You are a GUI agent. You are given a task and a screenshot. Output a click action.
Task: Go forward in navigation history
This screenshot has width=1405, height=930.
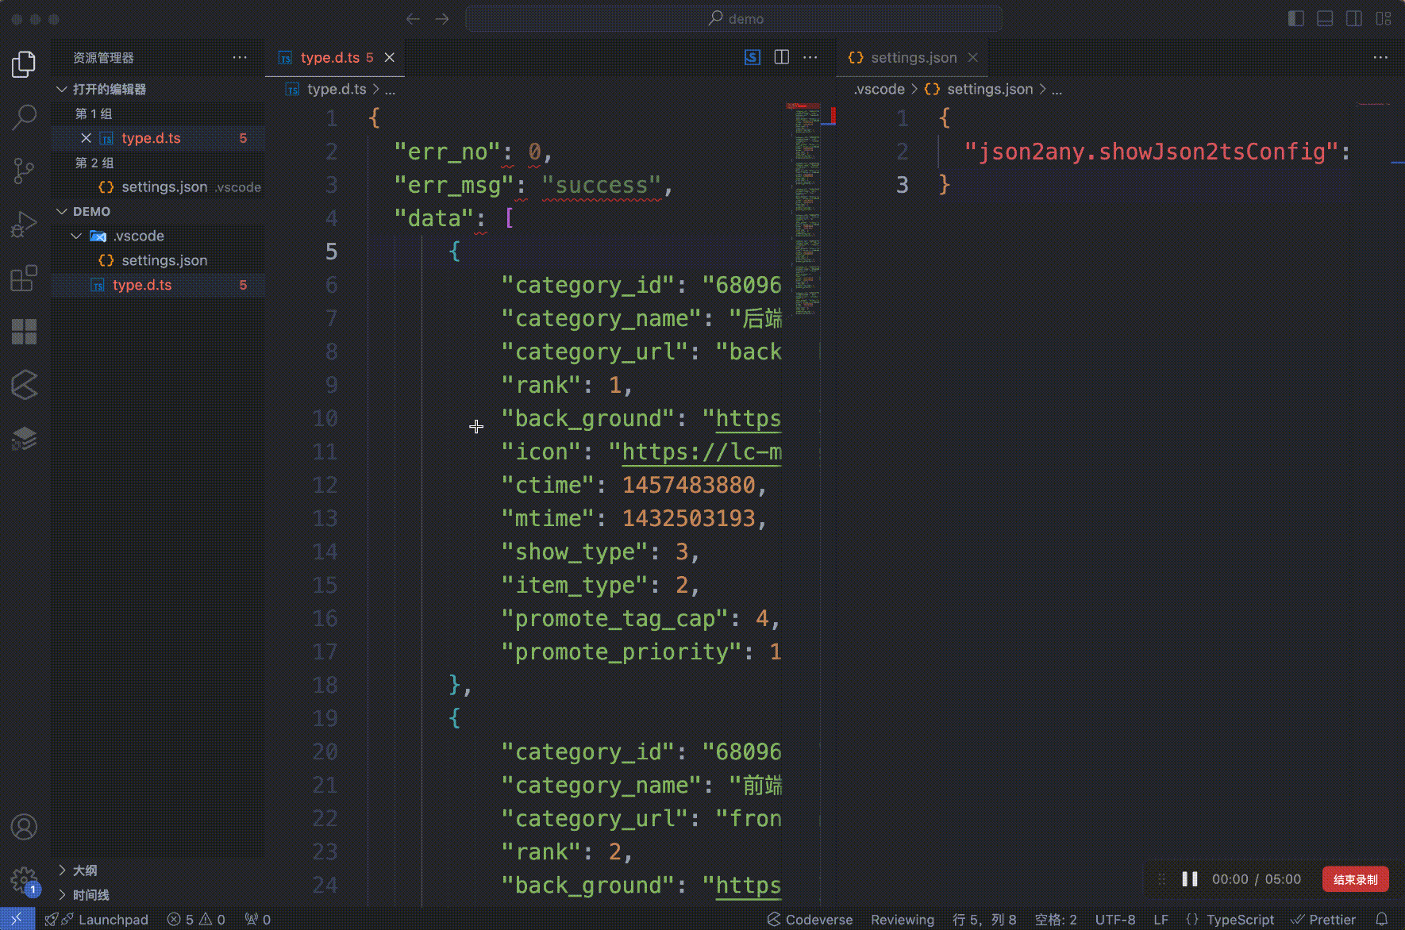[x=442, y=19]
